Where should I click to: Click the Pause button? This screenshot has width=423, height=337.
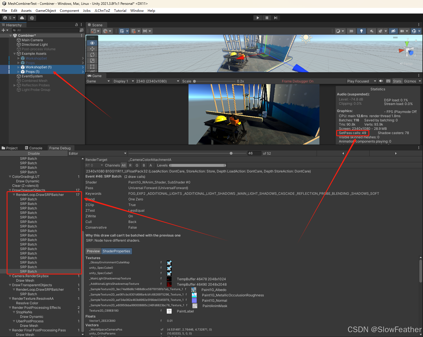(x=267, y=18)
